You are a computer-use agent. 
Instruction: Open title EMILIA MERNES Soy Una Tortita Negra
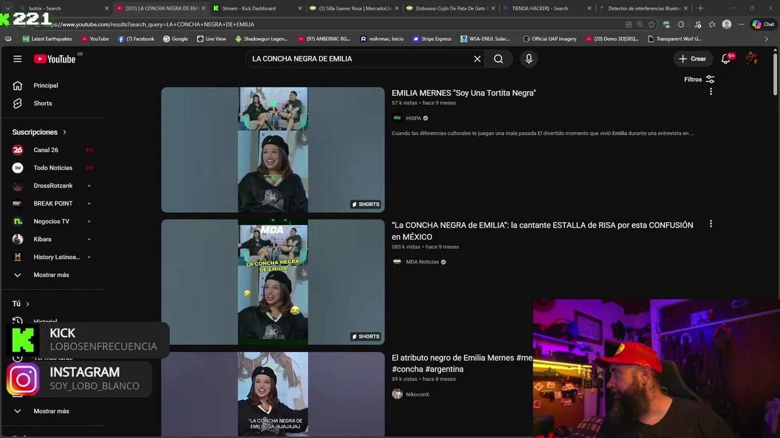click(464, 93)
